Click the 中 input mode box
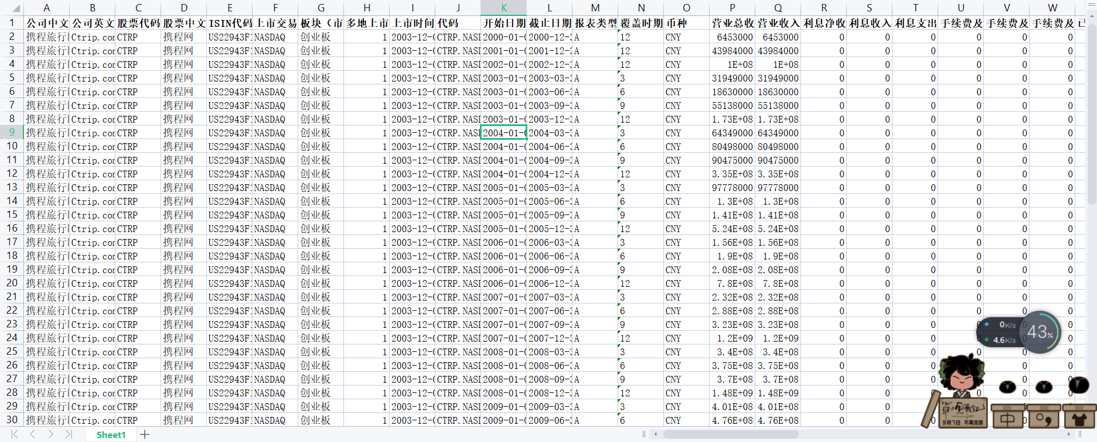The image size is (1097, 442). coord(1007,416)
